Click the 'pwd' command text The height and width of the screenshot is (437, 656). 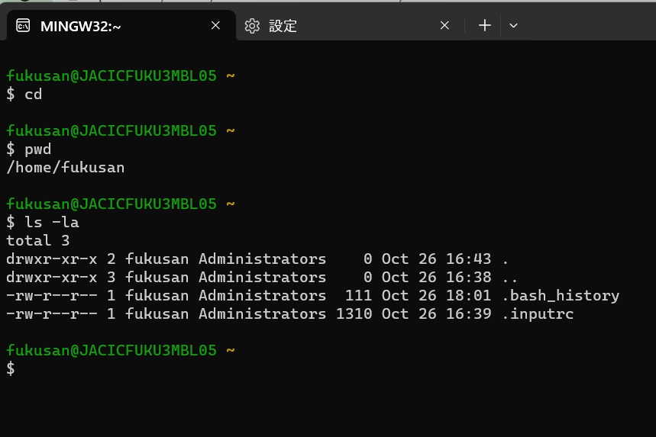pos(37,149)
